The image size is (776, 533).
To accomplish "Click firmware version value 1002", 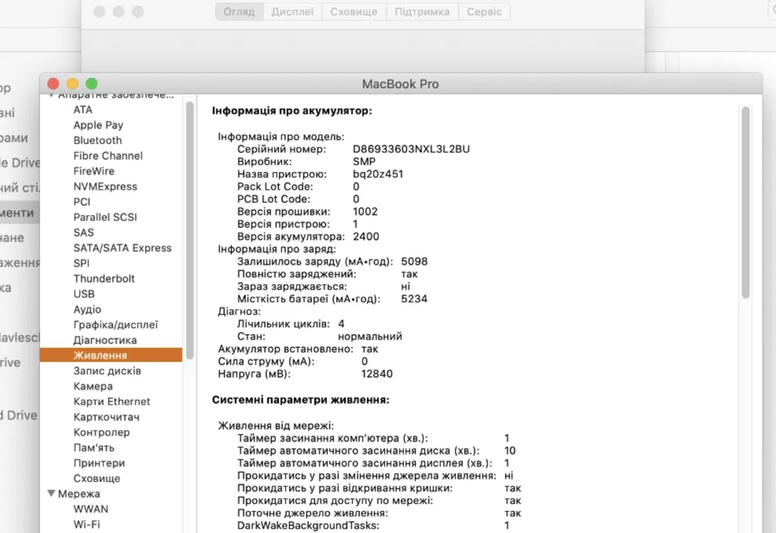I will click(365, 212).
